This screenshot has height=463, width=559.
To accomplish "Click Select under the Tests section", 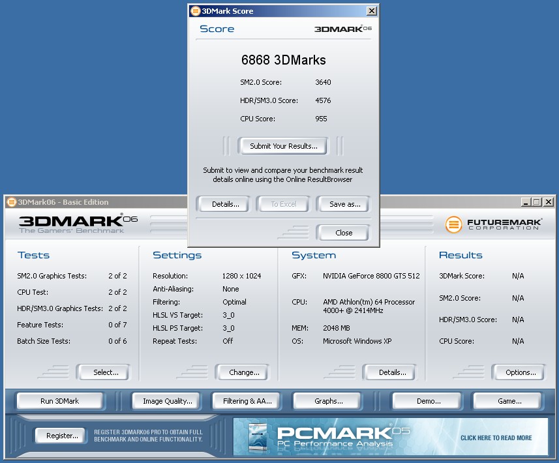I will [106, 372].
